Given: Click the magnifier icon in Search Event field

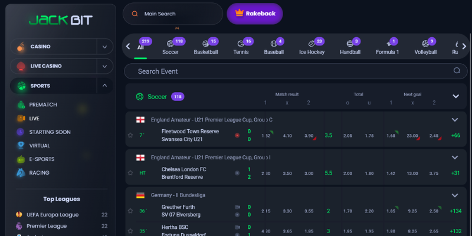Looking at the screenshot, I should 457,71.
